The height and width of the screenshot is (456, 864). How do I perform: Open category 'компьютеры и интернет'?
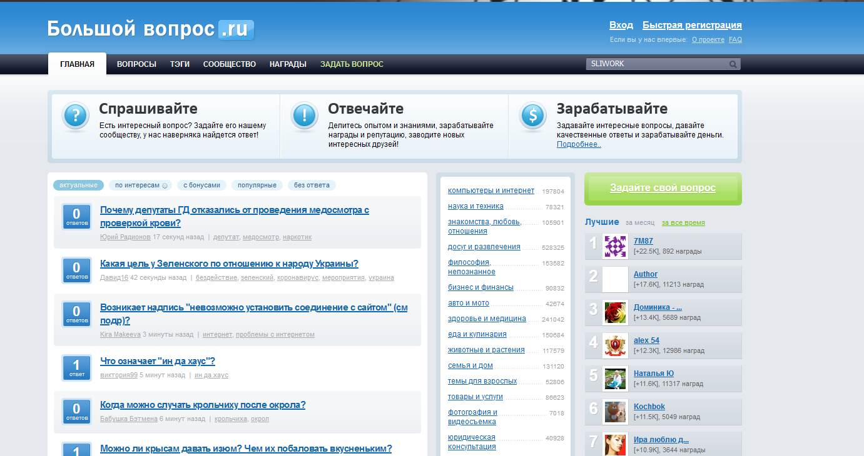point(491,191)
